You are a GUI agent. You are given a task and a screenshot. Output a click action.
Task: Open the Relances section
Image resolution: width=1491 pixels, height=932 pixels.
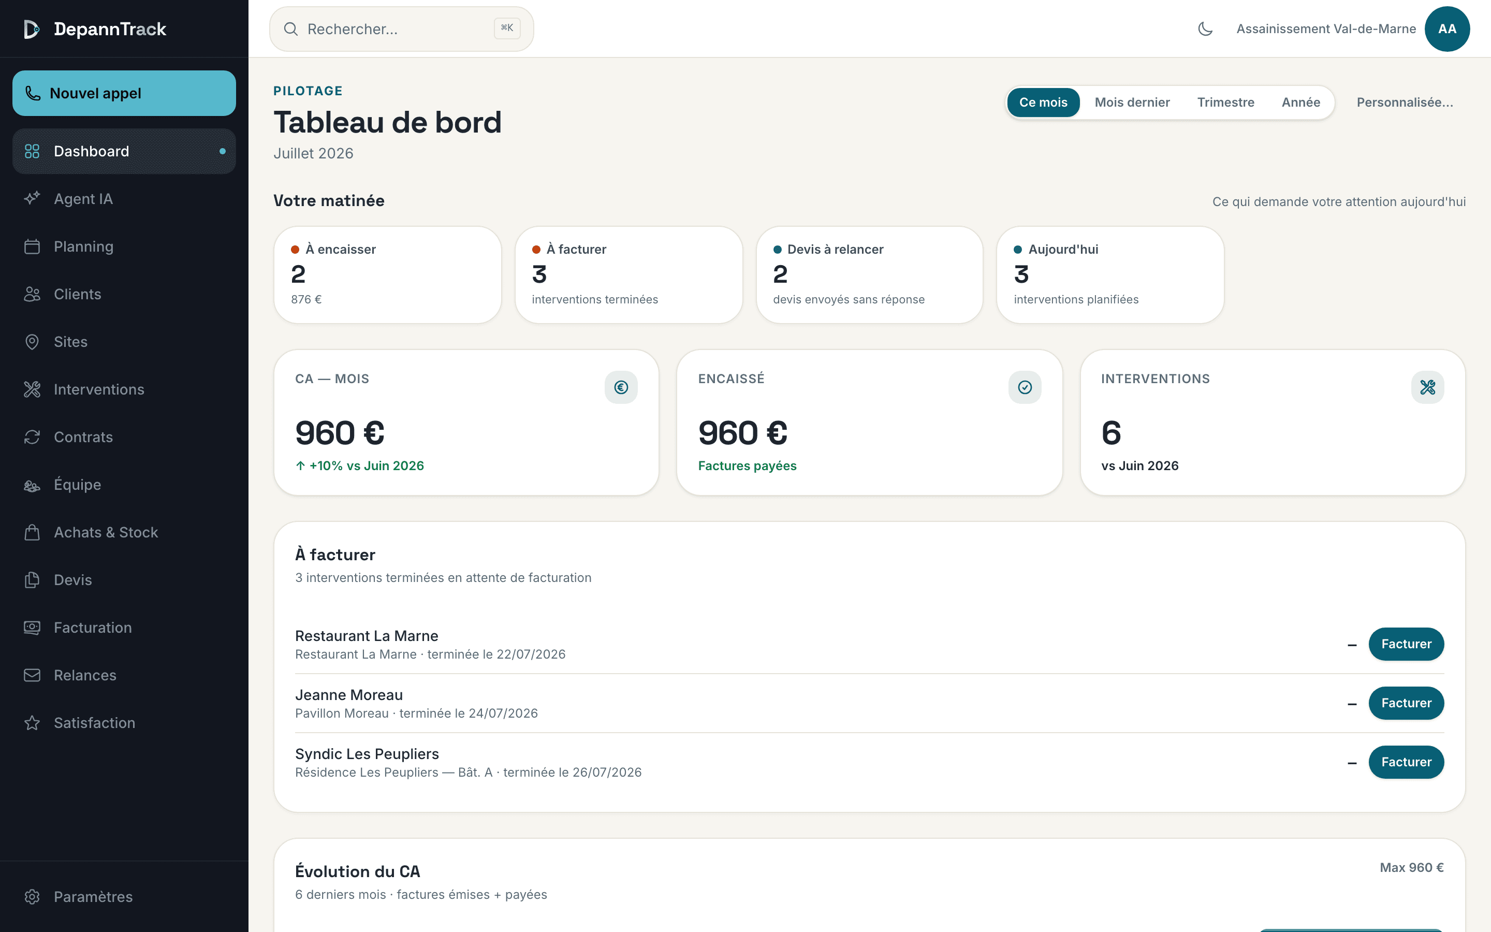124,675
